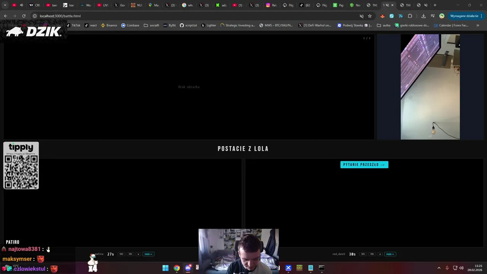The height and width of the screenshot is (274, 487).
Task: Open the script.txt bookmark
Action: [x=188, y=25]
